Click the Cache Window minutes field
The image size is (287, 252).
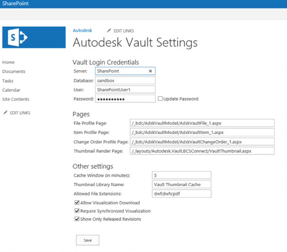pyautogui.click(x=181, y=175)
